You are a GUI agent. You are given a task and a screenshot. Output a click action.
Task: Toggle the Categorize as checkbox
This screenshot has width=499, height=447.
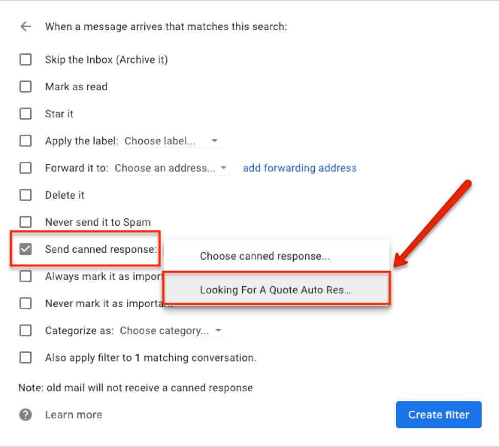[26, 331]
